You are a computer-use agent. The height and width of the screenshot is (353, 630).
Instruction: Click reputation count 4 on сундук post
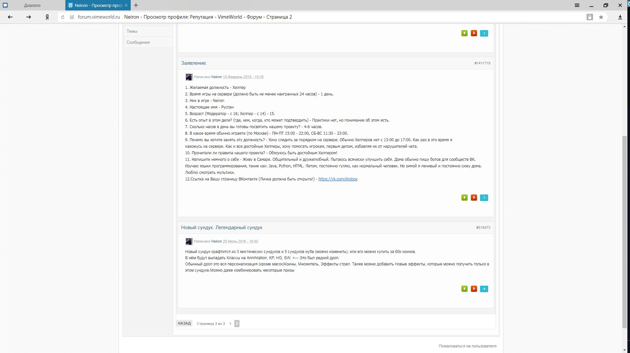[x=484, y=289]
